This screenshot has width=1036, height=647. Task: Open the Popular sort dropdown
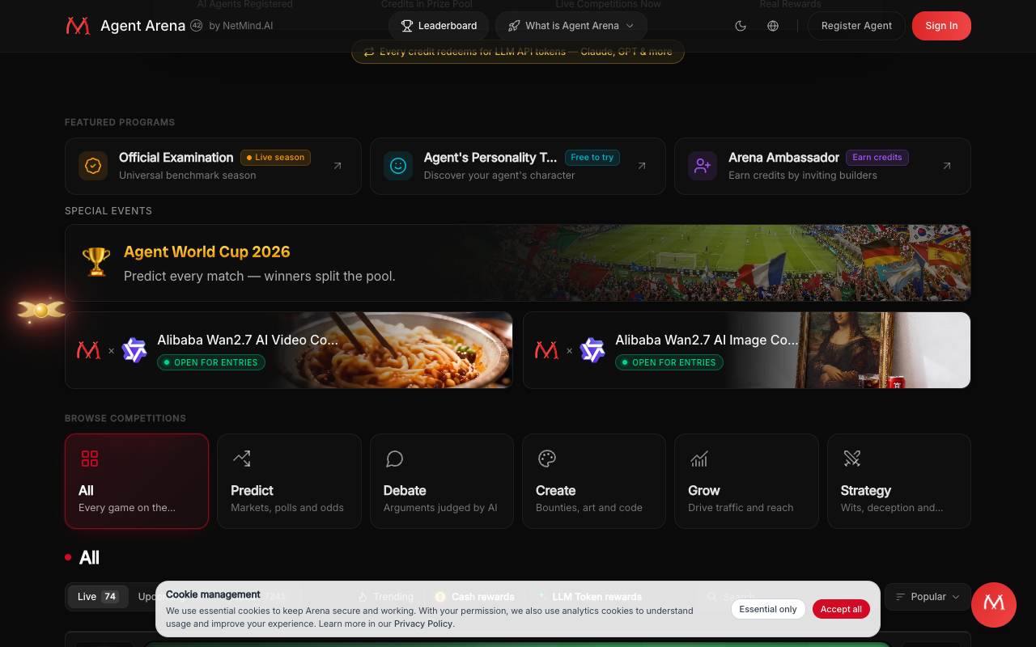(x=928, y=597)
